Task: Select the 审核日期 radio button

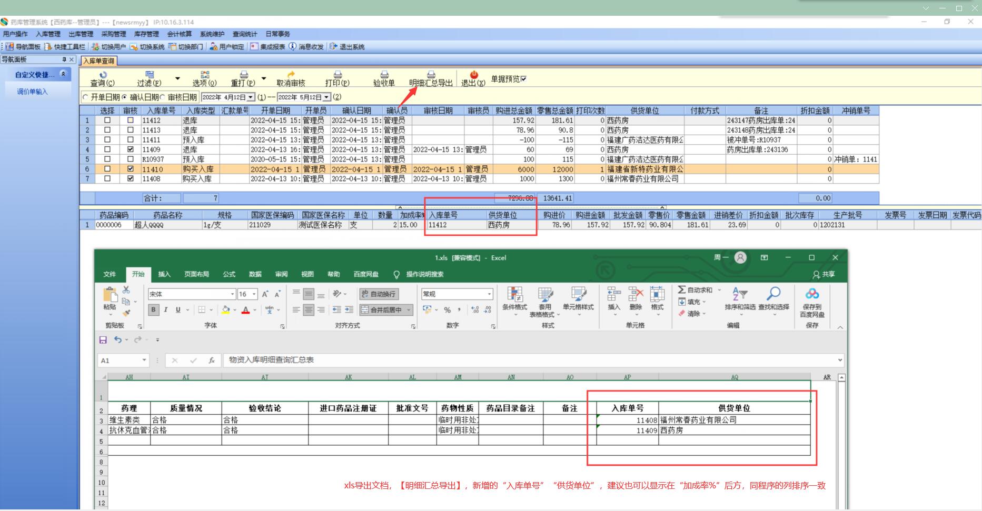Action: (x=162, y=97)
